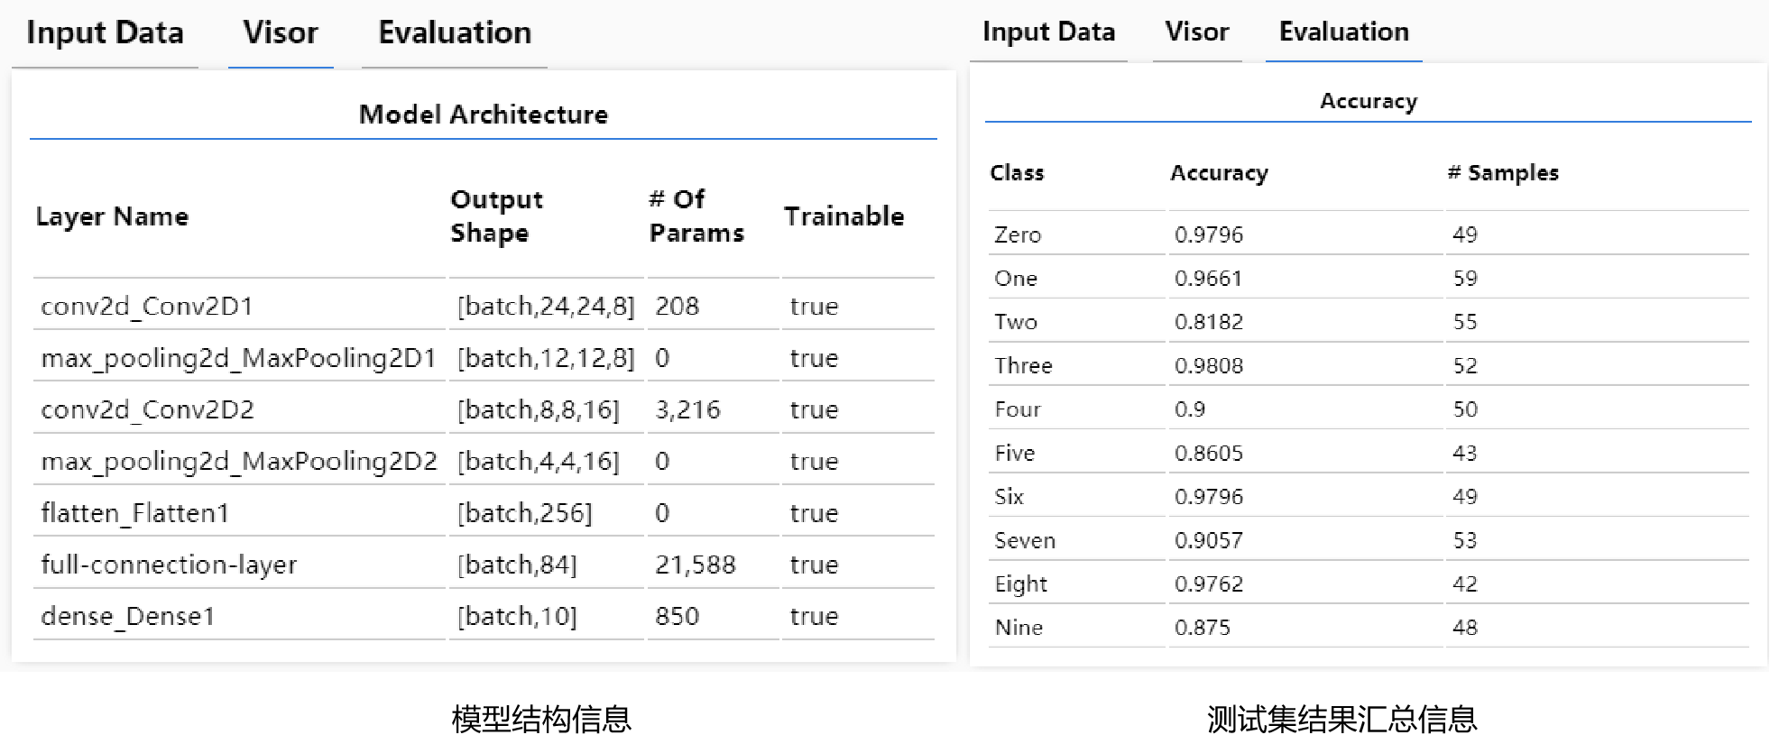Open Input Data tab above Model Architecture
Viewport: 1770px width, 744px height.
tap(105, 33)
